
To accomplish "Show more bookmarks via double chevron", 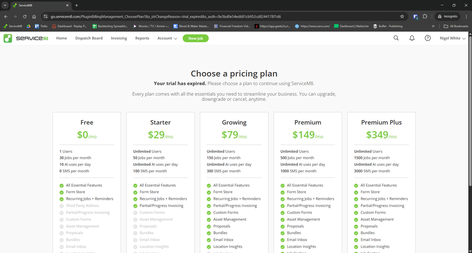I will click(x=433, y=26).
